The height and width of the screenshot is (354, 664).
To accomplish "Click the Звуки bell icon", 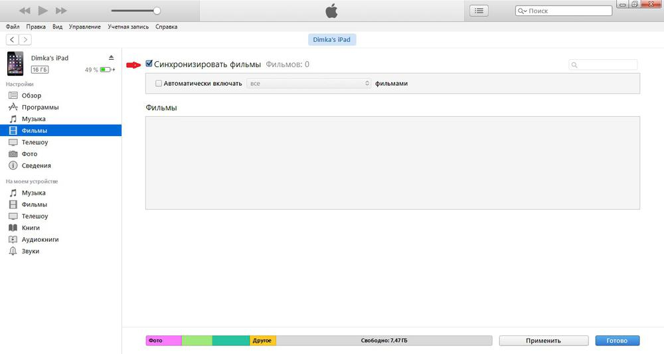I will point(13,251).
